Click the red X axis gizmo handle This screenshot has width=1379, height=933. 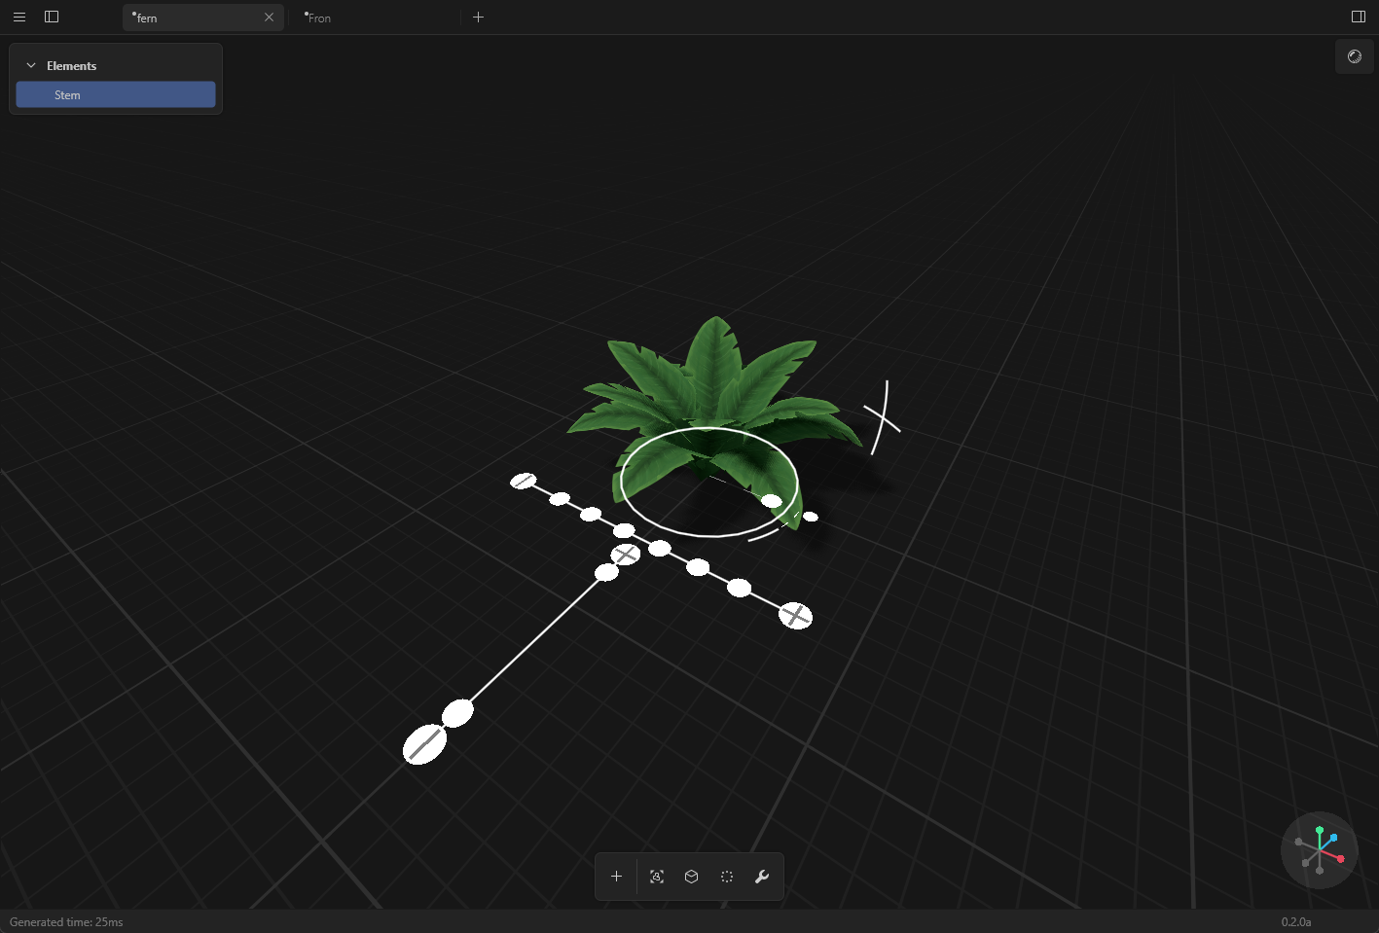[1340, 858]
